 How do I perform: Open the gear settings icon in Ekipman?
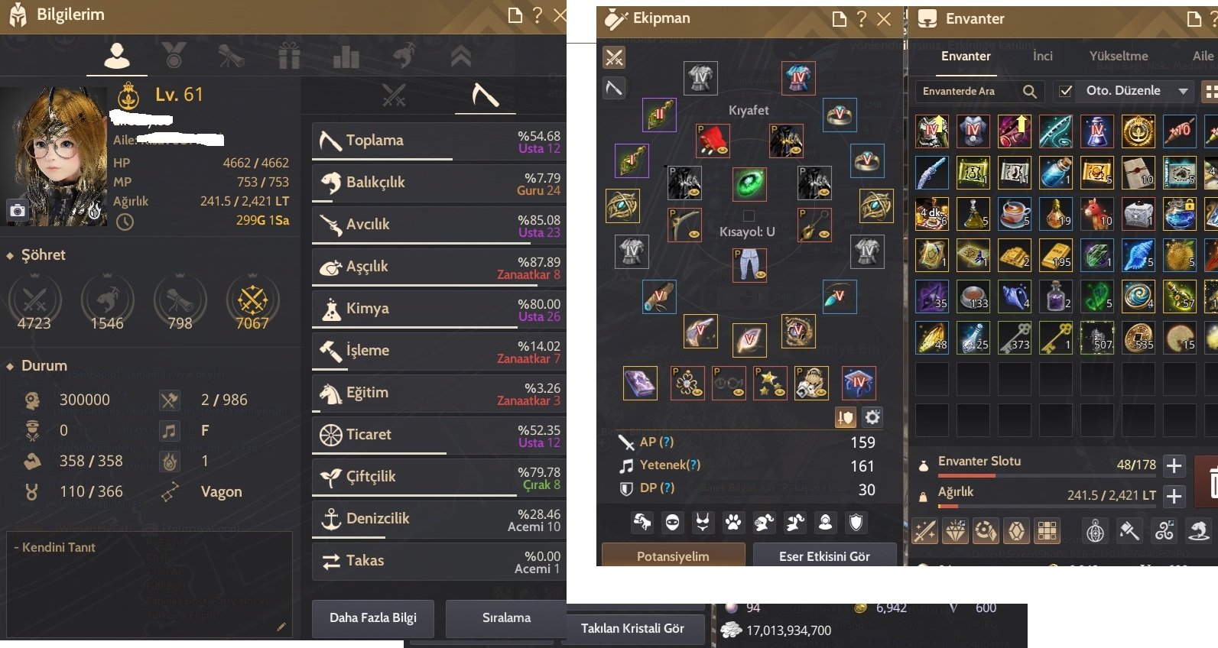(x=872, y=417)
